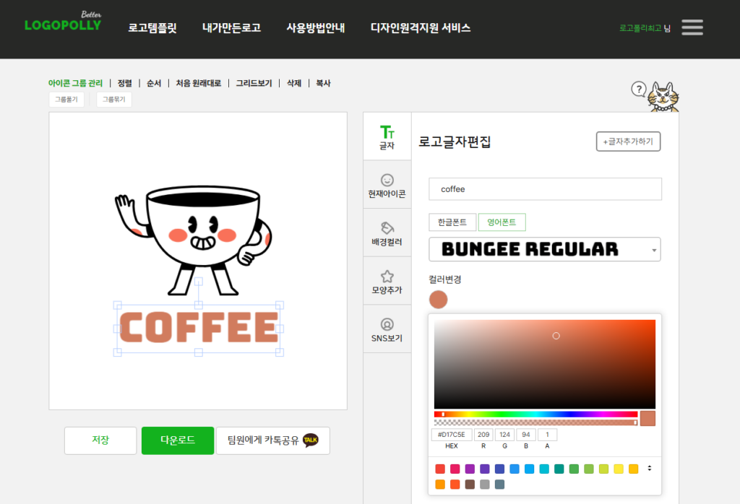The width and height of the screenshot is (740, 504).
Task: Pick the blue-gray preset swatch
Action: click(499, 485)
